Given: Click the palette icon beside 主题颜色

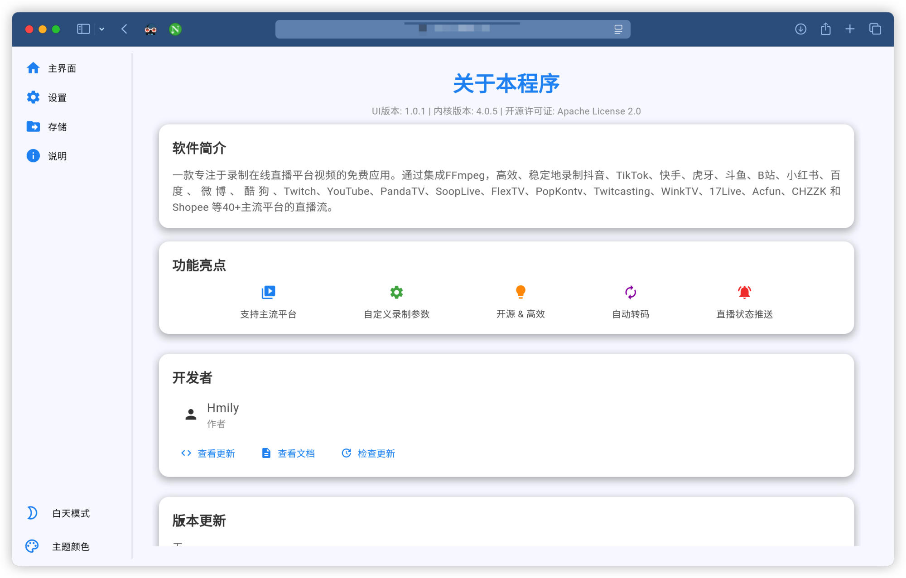Looking at the screenshot, I should (32, 546).
